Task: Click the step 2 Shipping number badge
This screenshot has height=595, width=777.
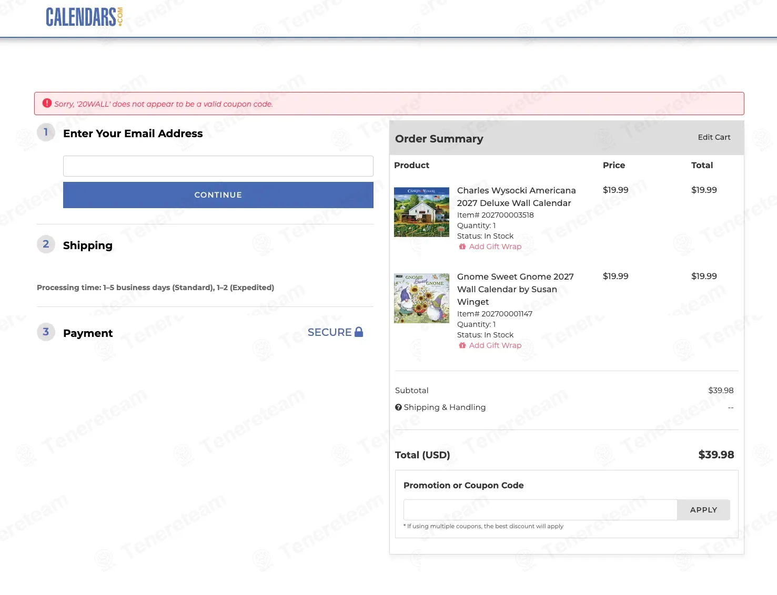Action: click(46, 244)
